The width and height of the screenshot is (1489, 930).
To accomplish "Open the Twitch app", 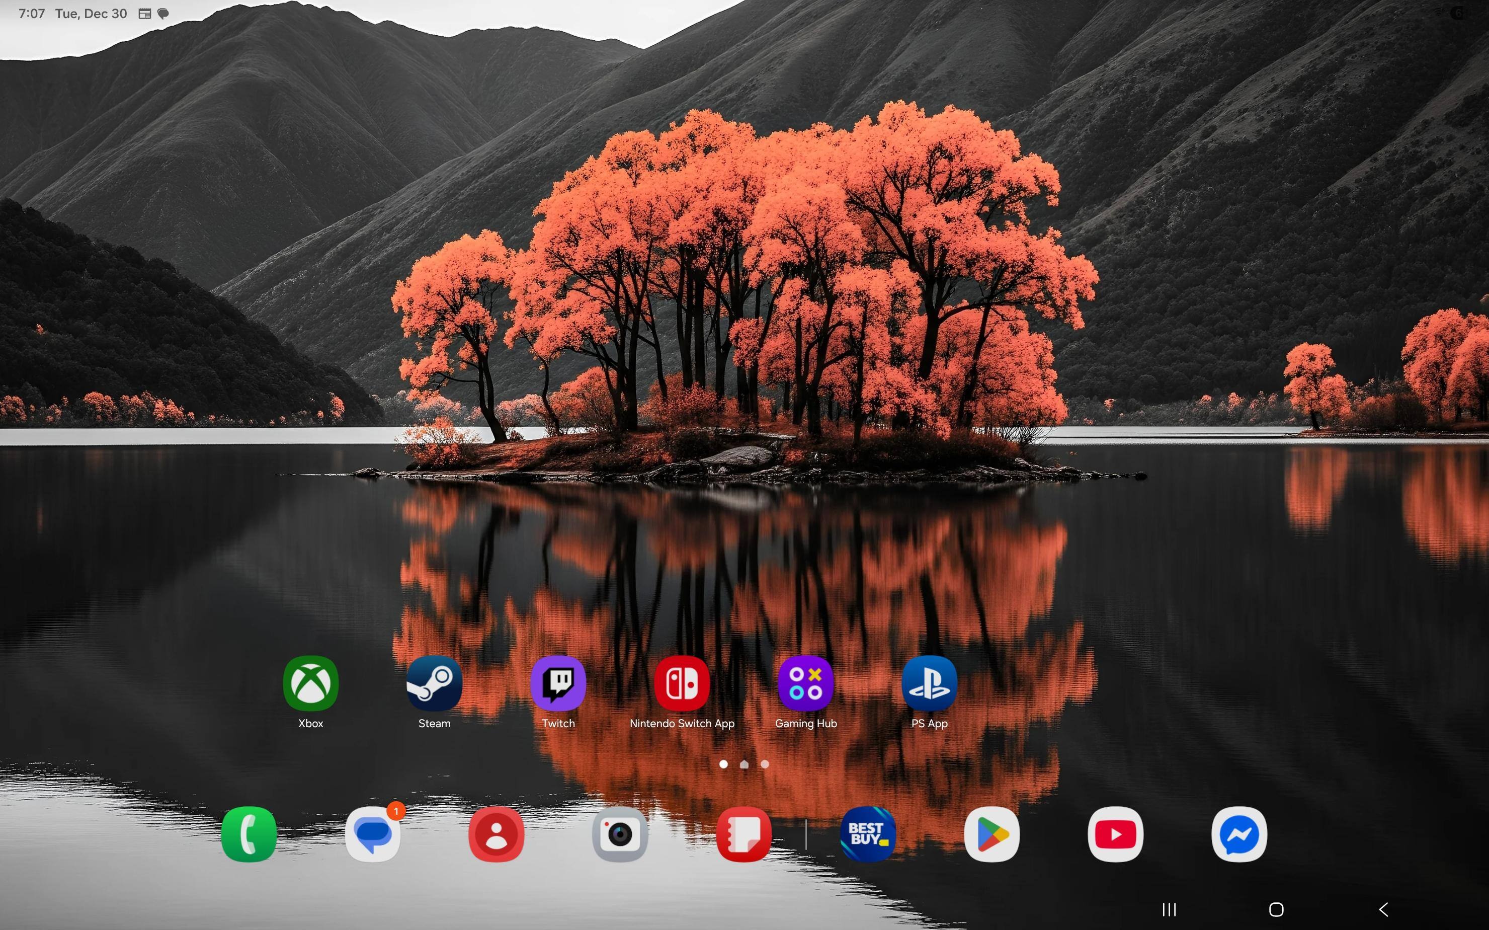I will coord(558,683).
